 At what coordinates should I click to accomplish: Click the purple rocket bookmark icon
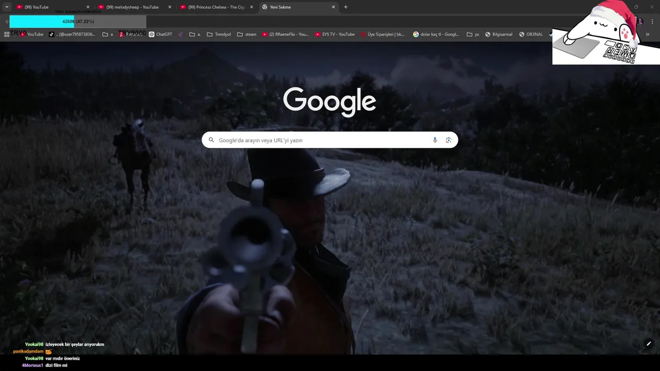coord(180,35)
